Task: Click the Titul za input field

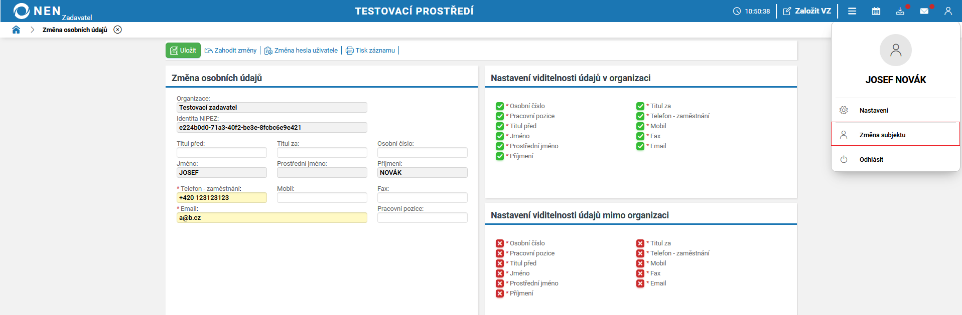Action: [322, 153]
